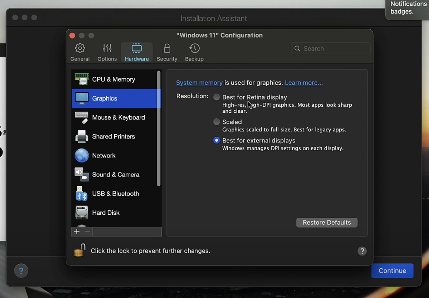Open the General settings tab
Image resolution: width=429 pixels, height=298 pixels.
pos(80,52)
